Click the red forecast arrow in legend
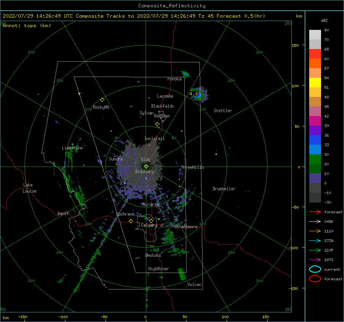The width and height of the screenshot is (344, 322). click(x=315, y=212)
